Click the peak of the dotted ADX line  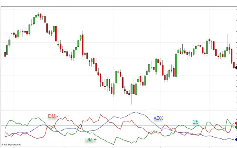[x=136, y=112]
